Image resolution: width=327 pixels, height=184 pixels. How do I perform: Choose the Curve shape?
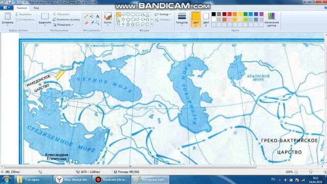pos(123,15)
